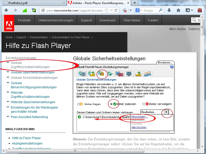Image resolution: width=206 pixels, height=154 pixels.
Task: Click the address bar URL field
Action: click(74, 10)
